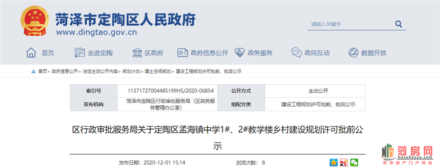Open the 数据开放 menu item
The width and height of the screenshot is (440, 167).
pyautogui.click(x=374, y=53)
